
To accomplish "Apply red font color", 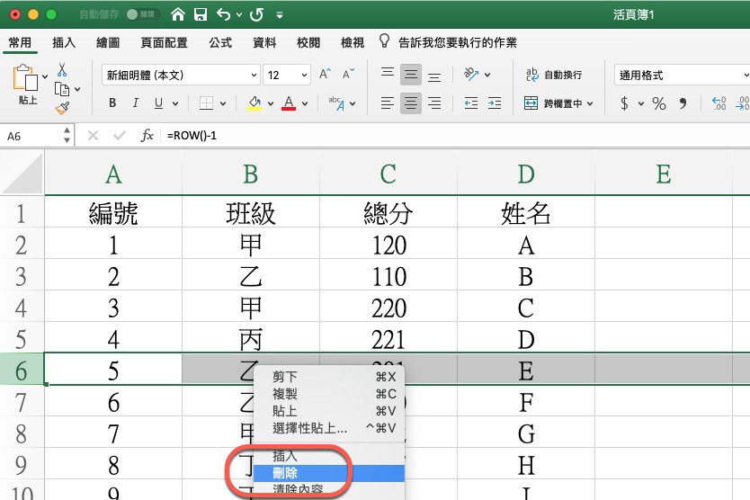I will (x=289, y=103).
